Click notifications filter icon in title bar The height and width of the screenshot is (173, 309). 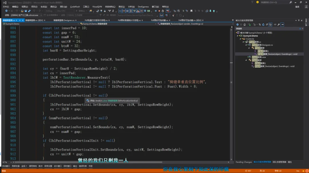point(252,2)
